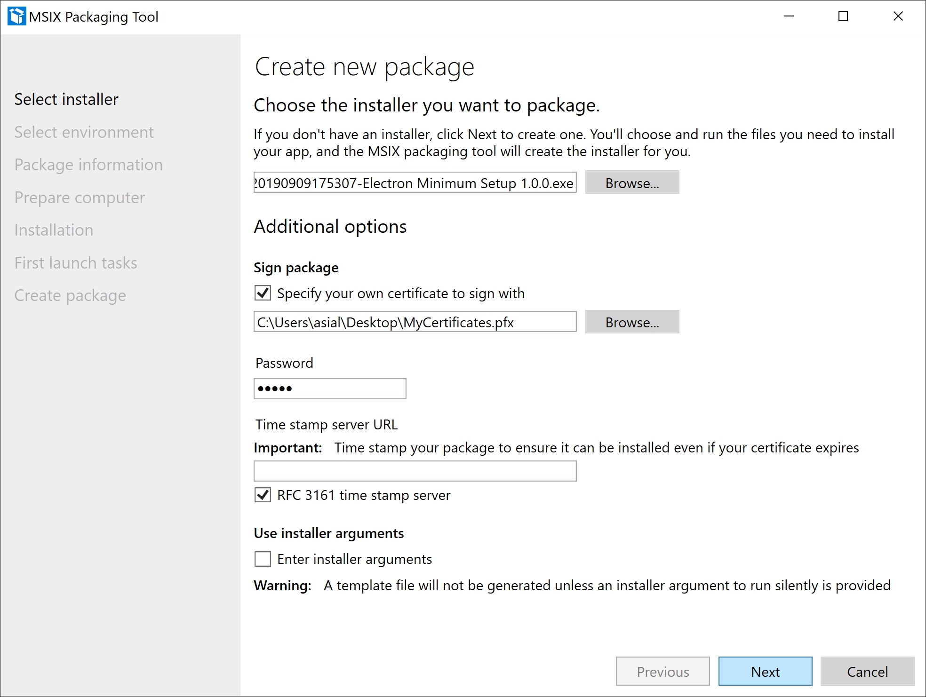This screenshot has height=697, width=926.
Task: Uncheck Specify your own certificate checkbox
Action: pyautogui.click(x=263, y=293)
